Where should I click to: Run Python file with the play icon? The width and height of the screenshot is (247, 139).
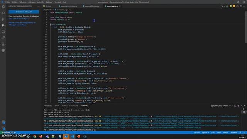(222, 6)
